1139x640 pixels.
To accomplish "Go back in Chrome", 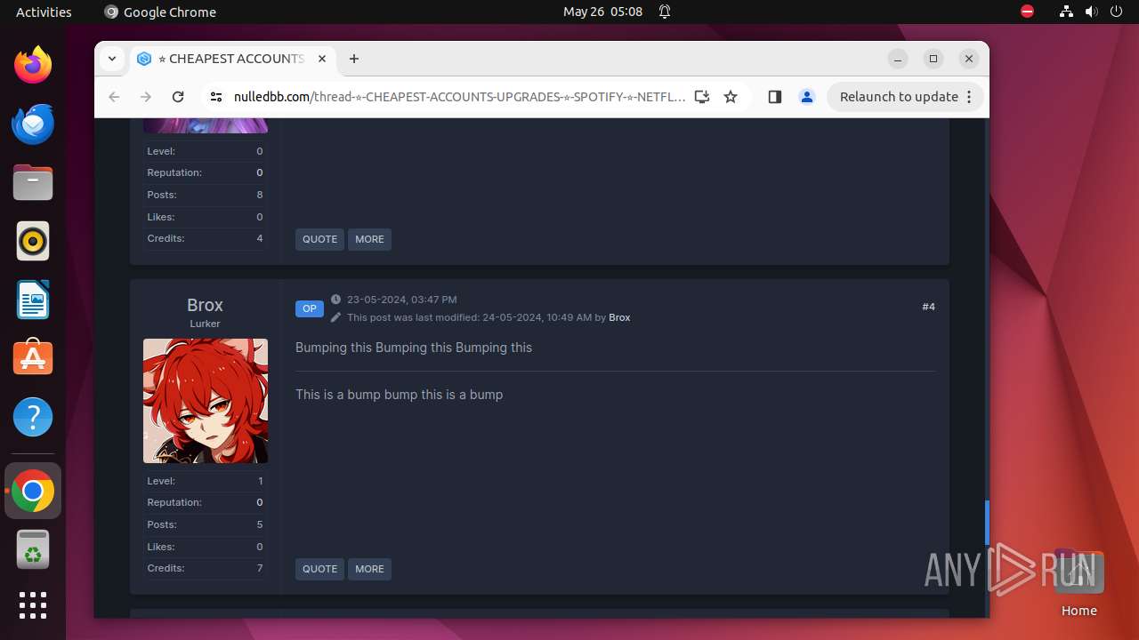I will (x=114, y=97).
